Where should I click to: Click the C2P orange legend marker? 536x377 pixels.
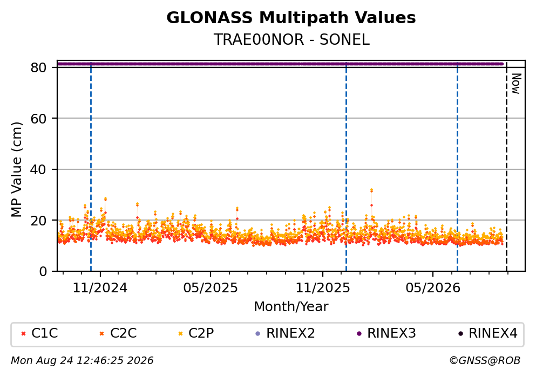180,334
